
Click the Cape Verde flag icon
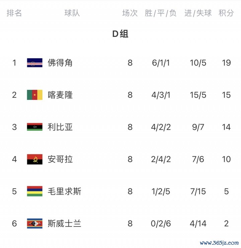click(x=34, y=63)
